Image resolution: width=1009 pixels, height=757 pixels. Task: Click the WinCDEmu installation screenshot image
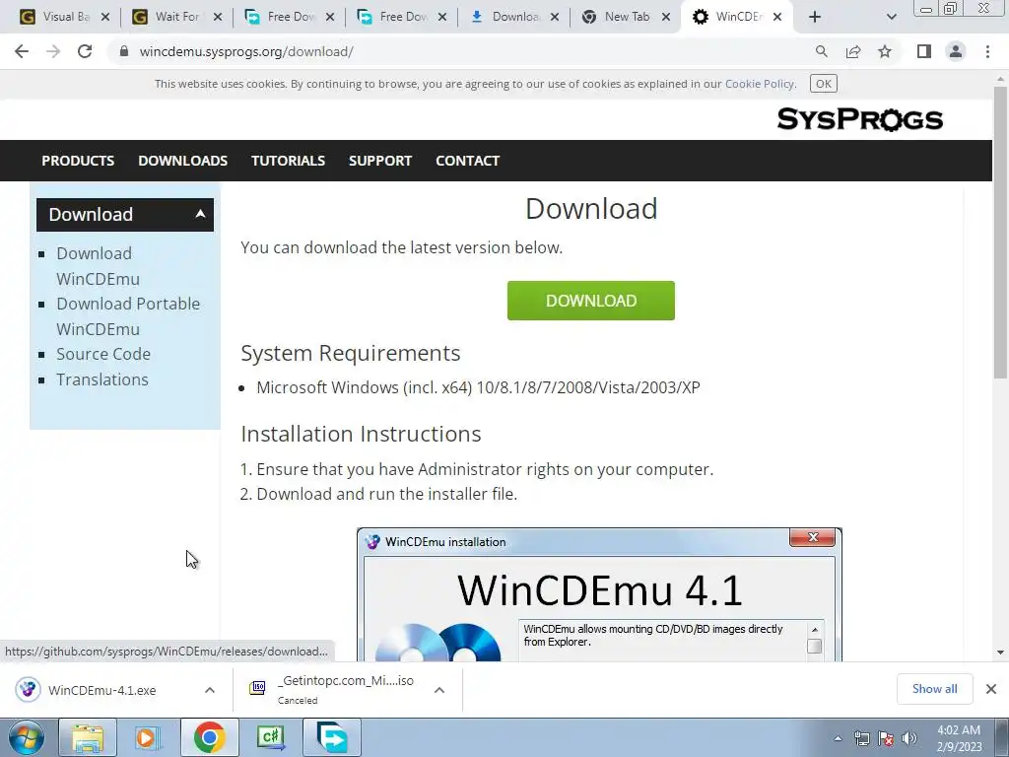coord(599,594)
